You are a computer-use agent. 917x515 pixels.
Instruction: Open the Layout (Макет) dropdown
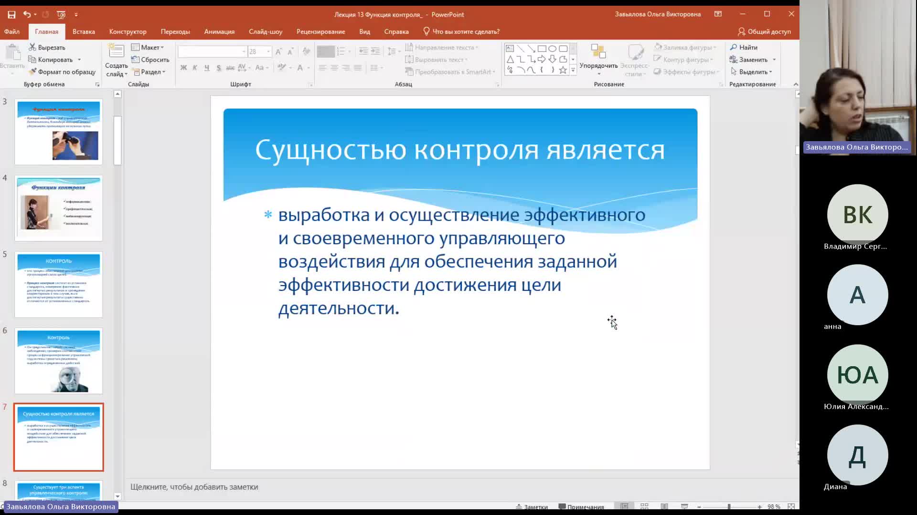coord(148,47)
